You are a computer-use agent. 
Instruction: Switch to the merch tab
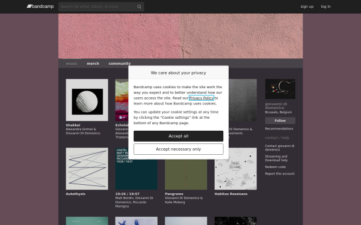coord(93,64)
